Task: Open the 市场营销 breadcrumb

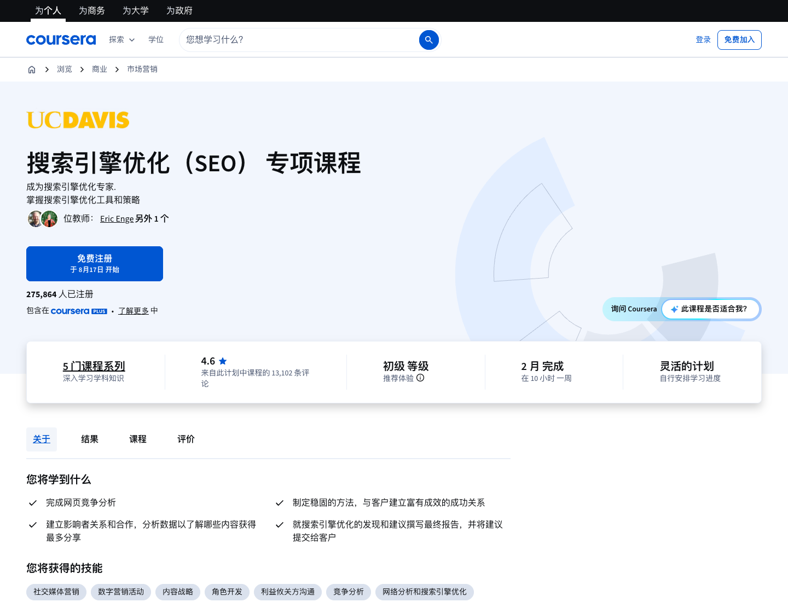Action: click(x=142, y=69)
